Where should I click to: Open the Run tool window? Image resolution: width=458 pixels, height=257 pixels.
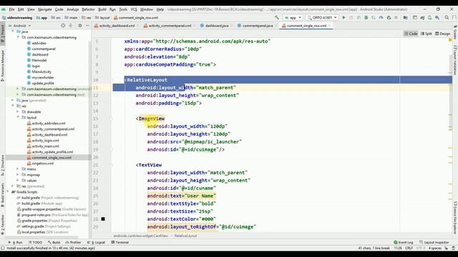(x=16, y=243)
